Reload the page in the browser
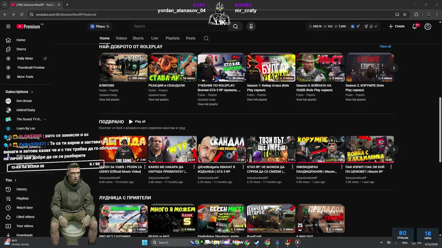 (x=21, y=14)
